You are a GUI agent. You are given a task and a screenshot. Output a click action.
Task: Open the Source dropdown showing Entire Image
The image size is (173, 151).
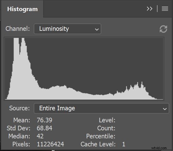pos(101,108)
